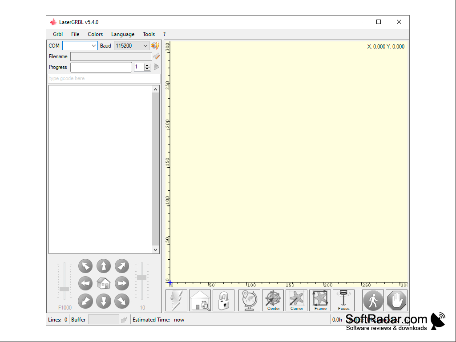Jog diagonally up-left arrow button

click(85, 266)
